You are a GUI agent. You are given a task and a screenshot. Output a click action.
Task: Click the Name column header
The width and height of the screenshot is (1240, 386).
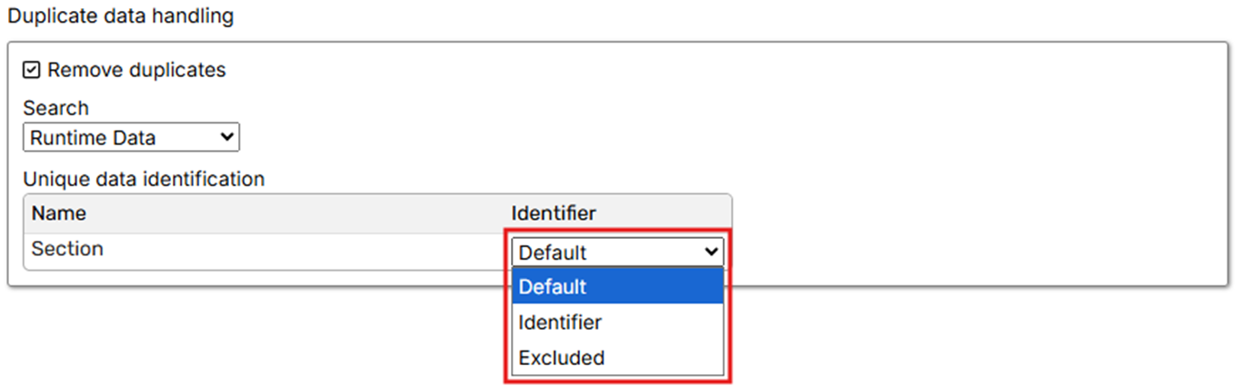[x=59, y=213]
